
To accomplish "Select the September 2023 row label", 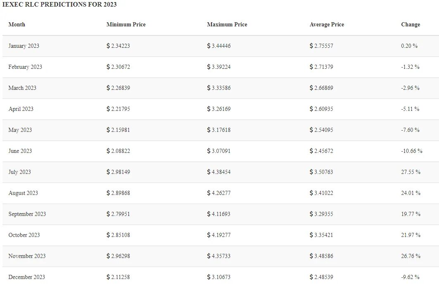I will point(27,214).
